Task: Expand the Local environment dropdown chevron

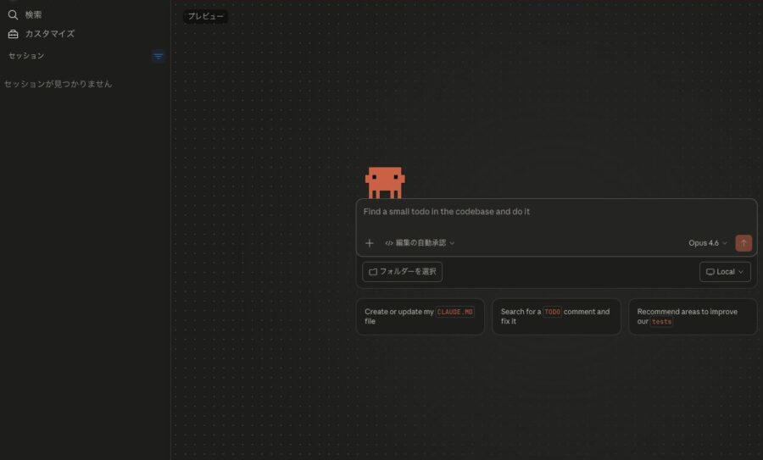Action: pyautogui.click(x=741, y=272)
